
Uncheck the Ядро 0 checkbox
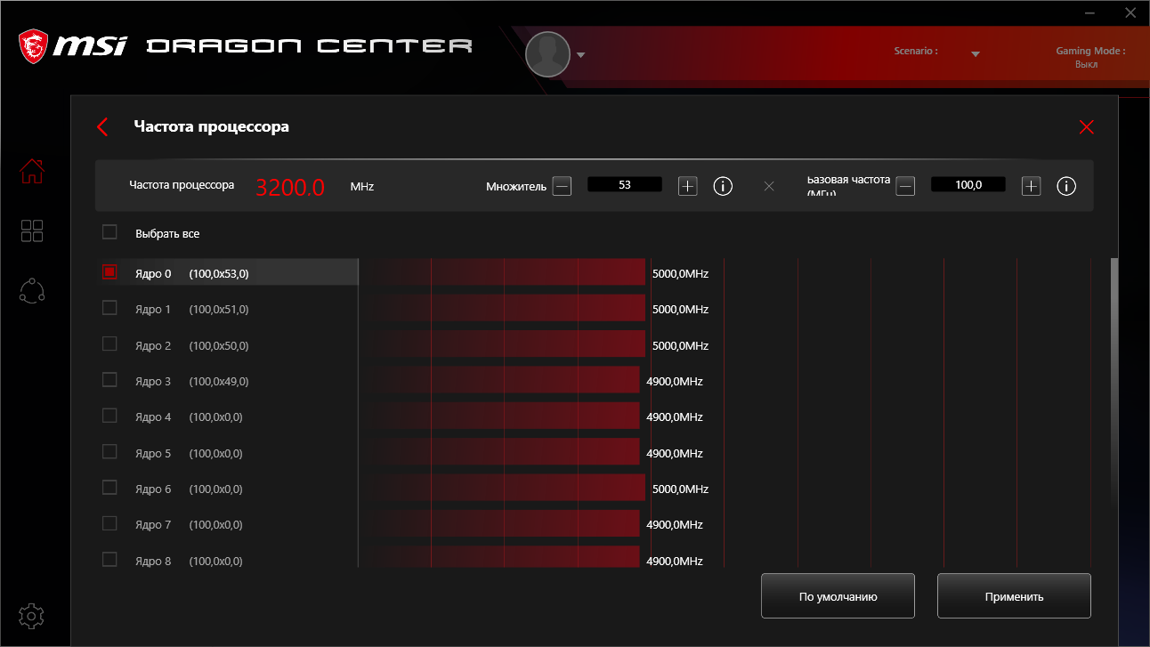pyautogui.click(x=109, y=272)
